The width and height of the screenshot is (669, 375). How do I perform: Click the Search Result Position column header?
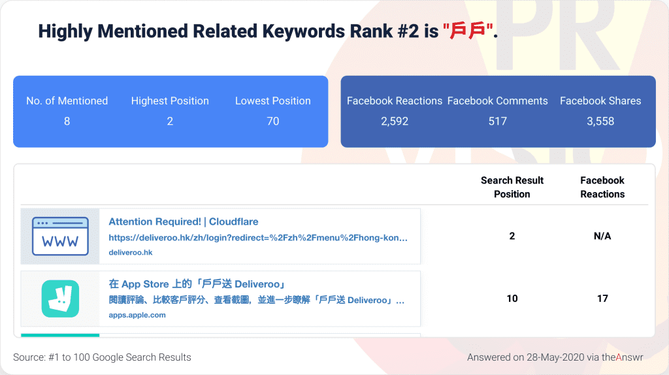[512, 187]
